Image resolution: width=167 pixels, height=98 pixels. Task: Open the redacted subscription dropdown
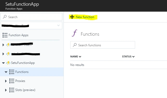tap(31, 26)
